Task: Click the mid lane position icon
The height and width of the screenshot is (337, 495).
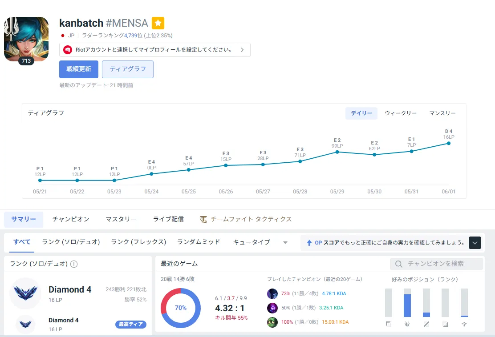Action: point(426,324)
